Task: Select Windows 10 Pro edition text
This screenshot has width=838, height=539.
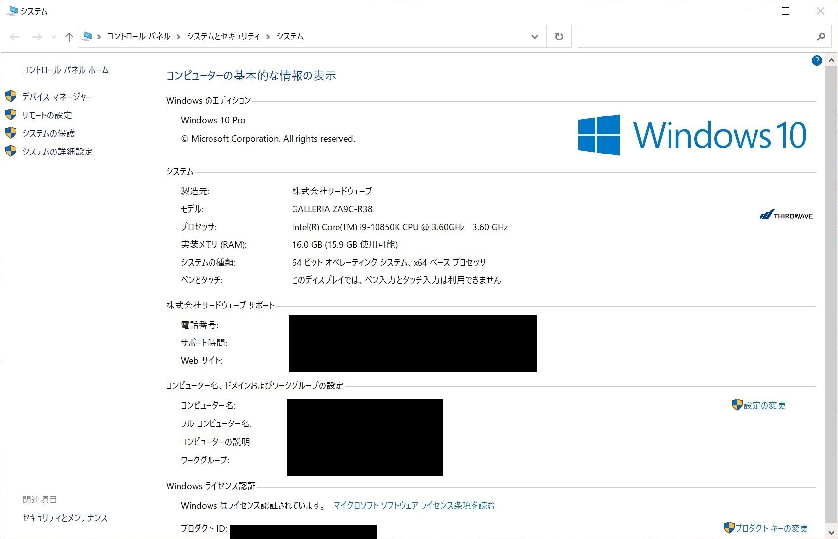Action: (x=213, y=120)
